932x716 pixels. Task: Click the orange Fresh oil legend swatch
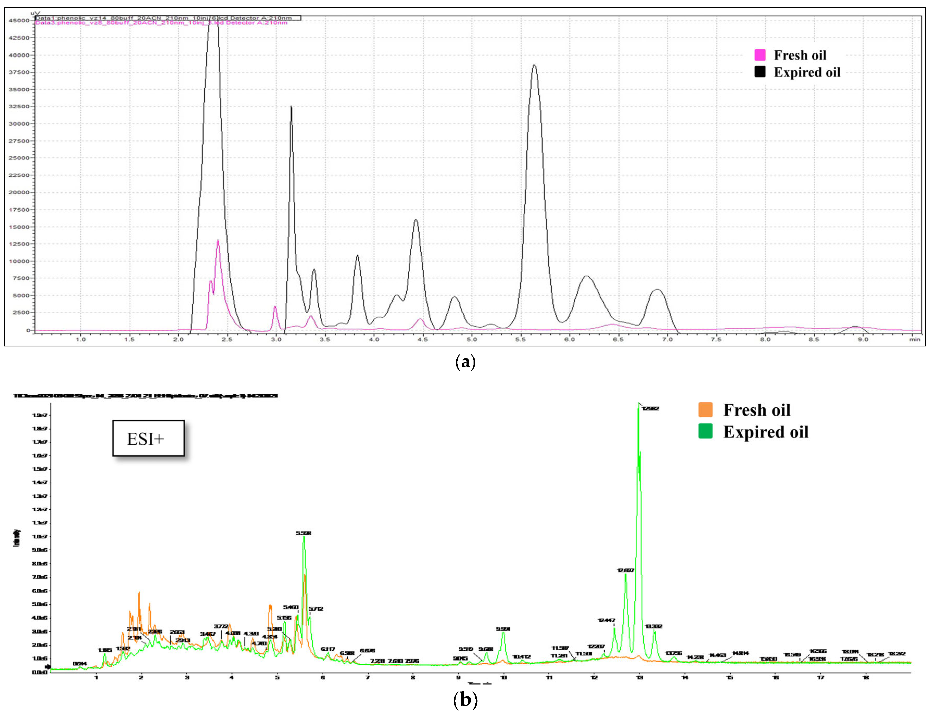[x=706, y=410]
